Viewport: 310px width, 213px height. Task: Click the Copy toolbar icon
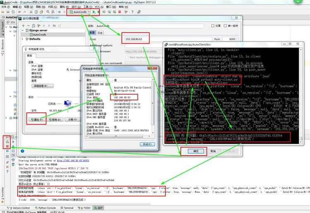(x=36, y=12)
